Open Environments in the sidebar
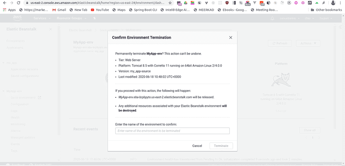345x166 pixels. pyautogui.click(x=16, y=41)
